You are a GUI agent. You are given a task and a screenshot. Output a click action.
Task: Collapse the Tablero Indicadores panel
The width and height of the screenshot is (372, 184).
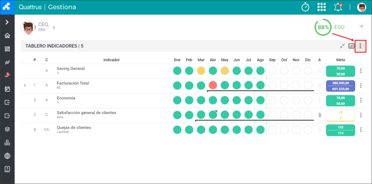tap(342, 46)
